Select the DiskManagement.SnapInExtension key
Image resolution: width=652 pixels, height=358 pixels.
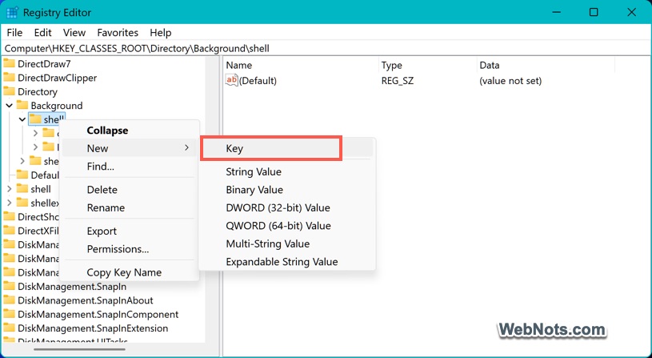point(93,328)
